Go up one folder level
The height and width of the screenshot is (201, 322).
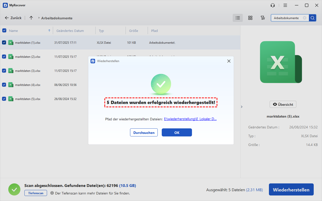point(31,18)
